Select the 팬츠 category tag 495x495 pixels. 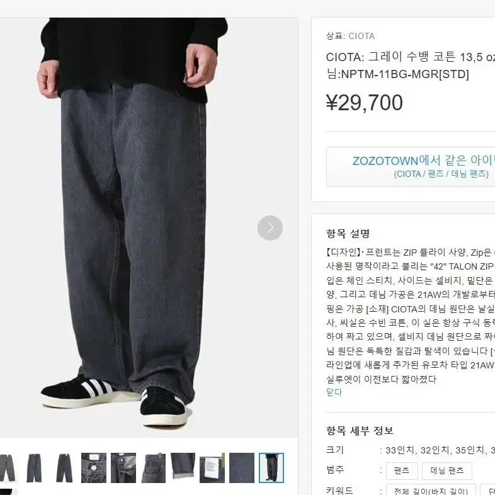pos(402,470)
